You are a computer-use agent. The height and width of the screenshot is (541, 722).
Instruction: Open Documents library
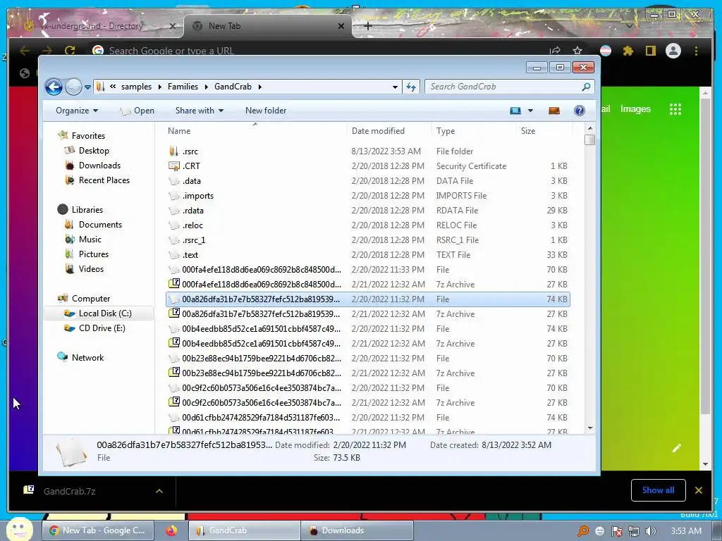(100, 225)
